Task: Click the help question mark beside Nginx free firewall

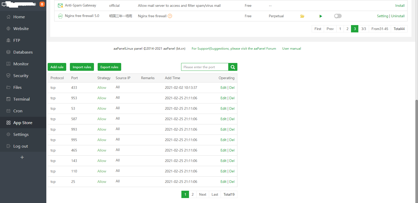Action: pos(170,16)
